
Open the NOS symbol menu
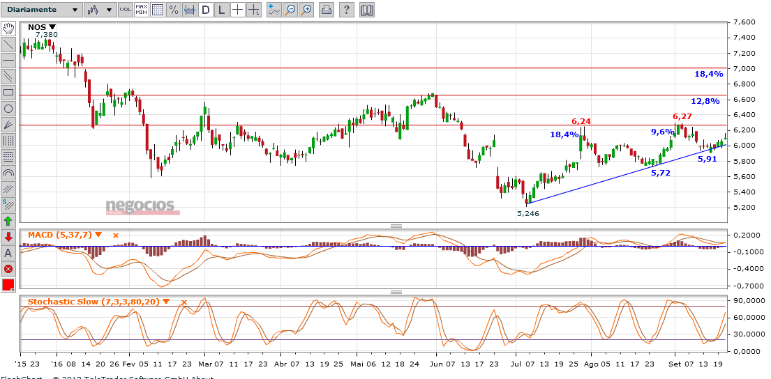click(x=52, y=27)
